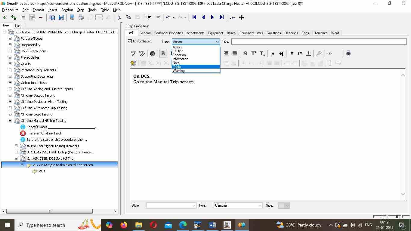Click the four-way move arrows icon
Image resolution: width=411 pixels, height=231 pixels.
pos(241,17)
